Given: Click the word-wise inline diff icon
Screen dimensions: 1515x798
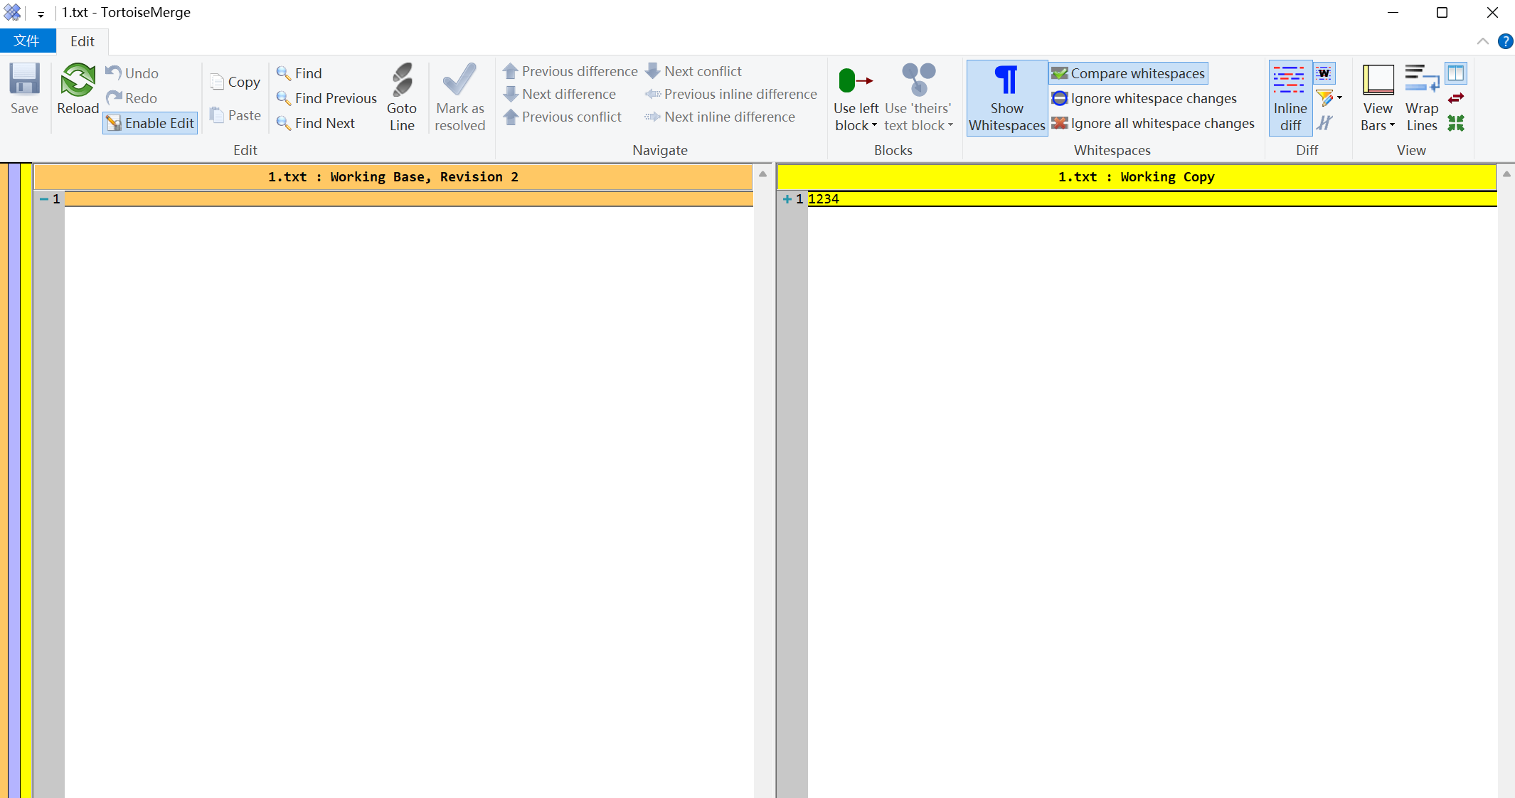Looking at the screenshot, I should [x=1324, y=73].
